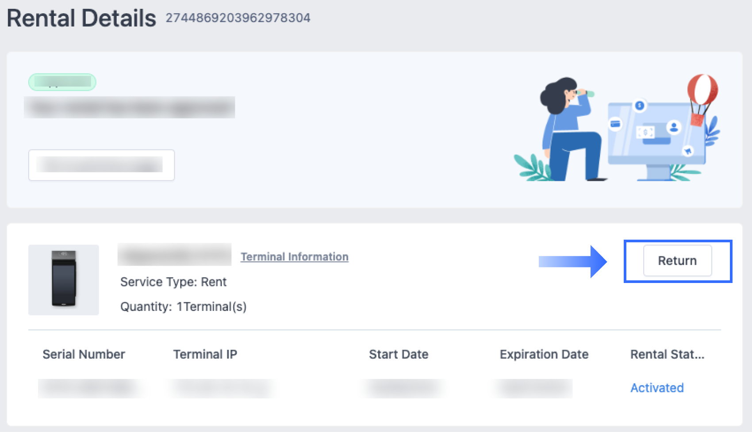Image resolution: width=752 pixels, height=432 pixels.
Task: Click the truncated Rental Status column header
Action: [667, 354]
